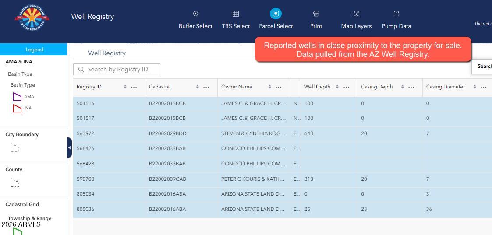The width and height of the screenshot is (492, 235).
Task: Select the Legend tab
Action: click(x=34, y=49)
